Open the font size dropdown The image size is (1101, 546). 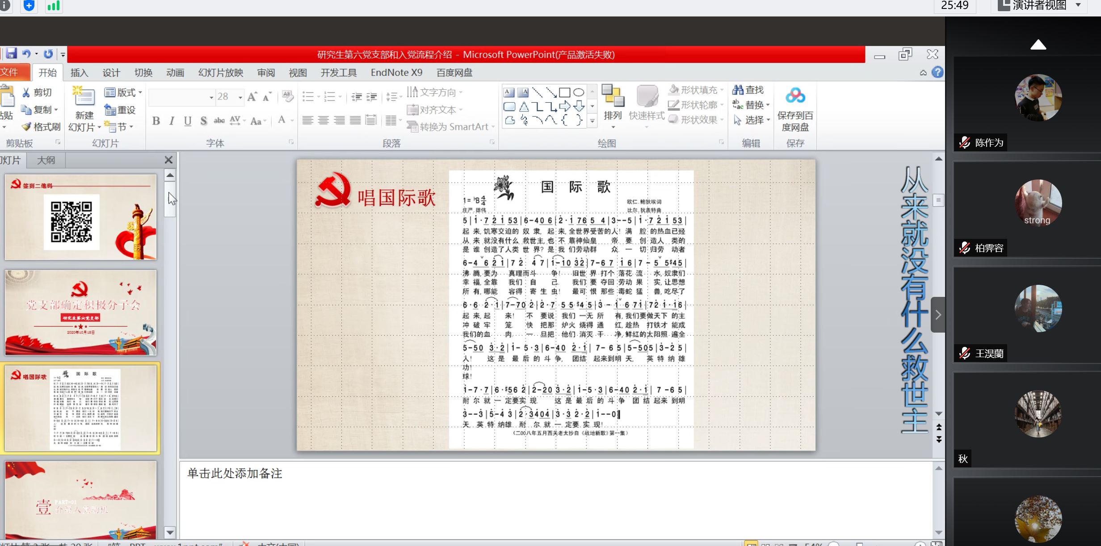tap(240, 97)
